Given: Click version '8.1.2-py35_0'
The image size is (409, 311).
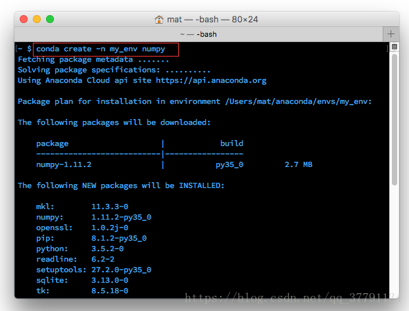Looking at the screenshot, I should pyautogui.click(x=119, y=238).
